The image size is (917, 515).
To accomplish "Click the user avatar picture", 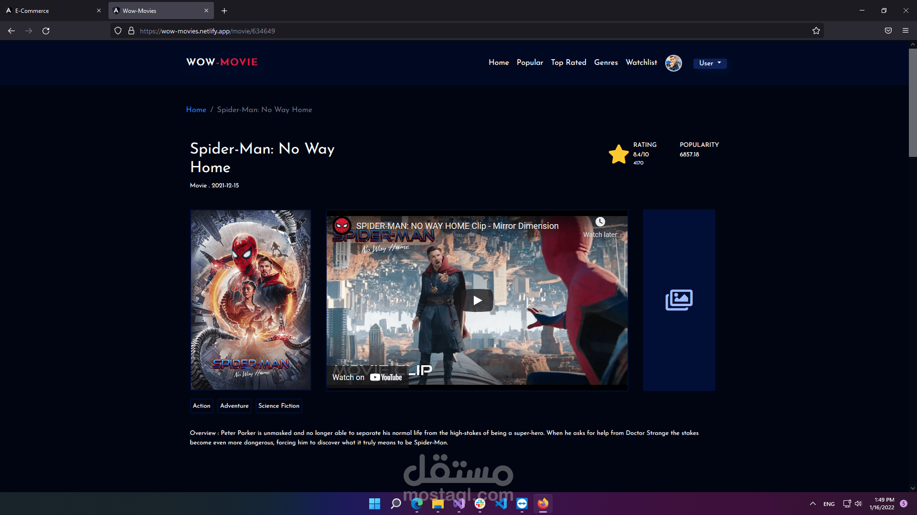I will pyautogui.click(x=673, y=63).
